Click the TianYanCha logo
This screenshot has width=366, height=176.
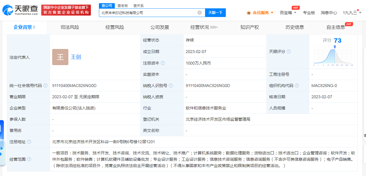pos(20,10)
